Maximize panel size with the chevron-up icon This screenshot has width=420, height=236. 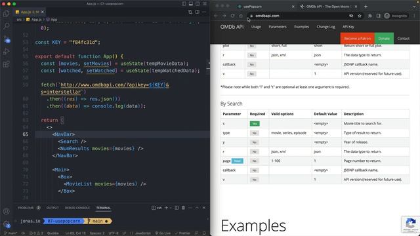(197, 208)
